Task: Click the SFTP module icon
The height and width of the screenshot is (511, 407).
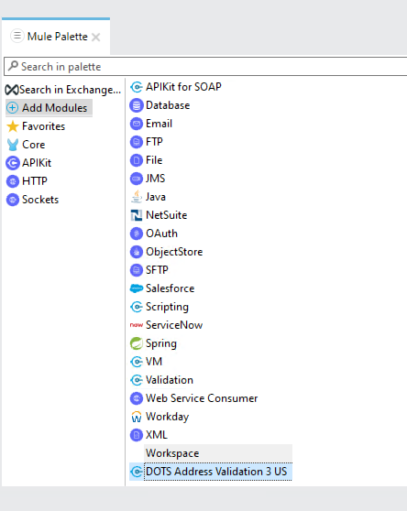Action: [137, 270]
